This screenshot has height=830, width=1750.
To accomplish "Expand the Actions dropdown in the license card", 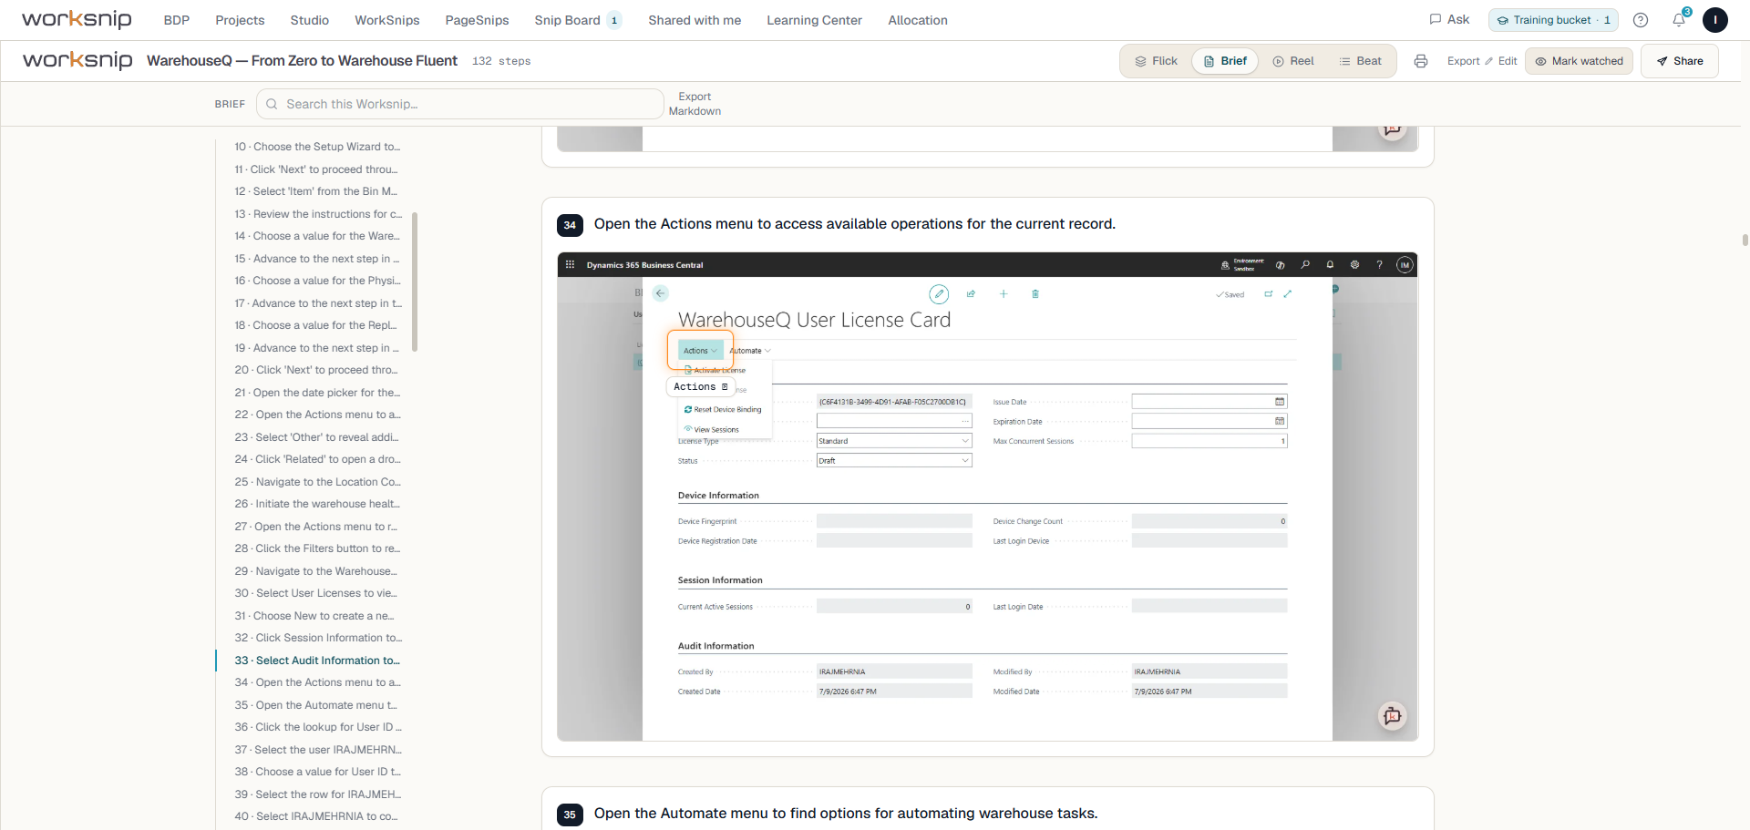I will click(x=701, y=351).
